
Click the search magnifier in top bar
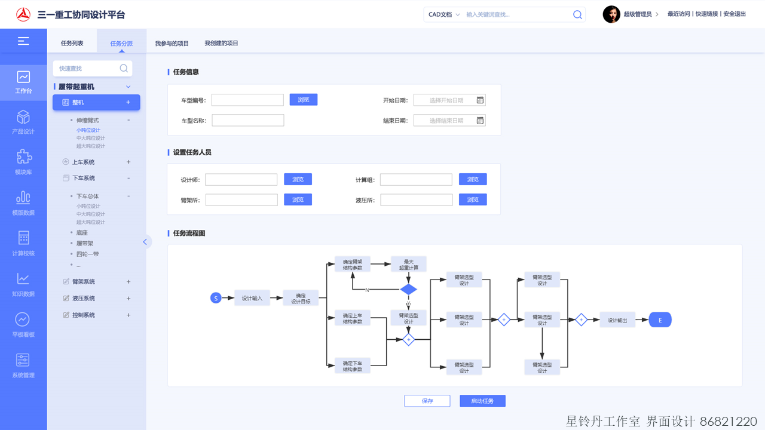click(577, 14)
